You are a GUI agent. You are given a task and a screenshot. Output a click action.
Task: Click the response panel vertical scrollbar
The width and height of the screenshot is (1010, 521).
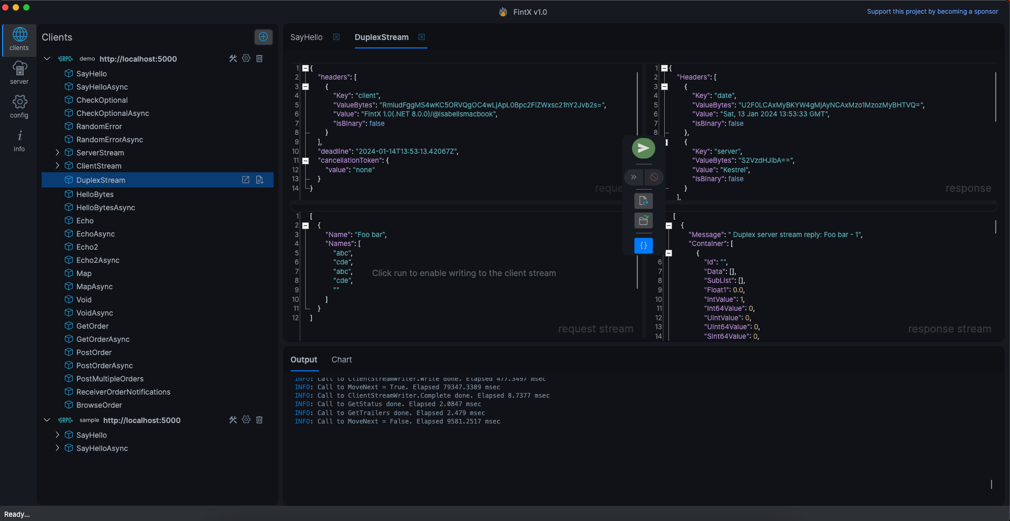pyautogui.click(x=996, y=97)
